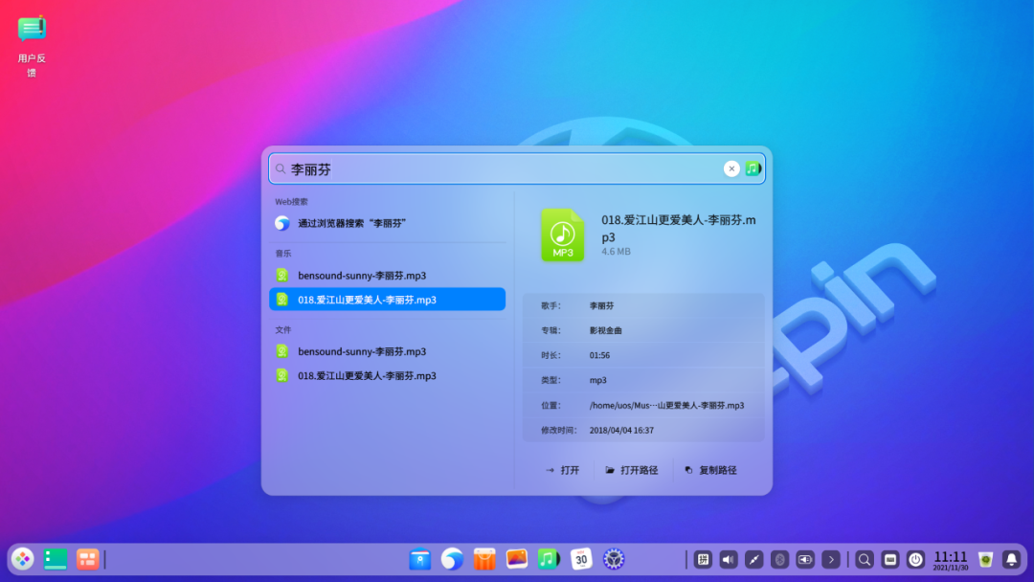Open the notification bell in dock

[x=1012, y=560]
